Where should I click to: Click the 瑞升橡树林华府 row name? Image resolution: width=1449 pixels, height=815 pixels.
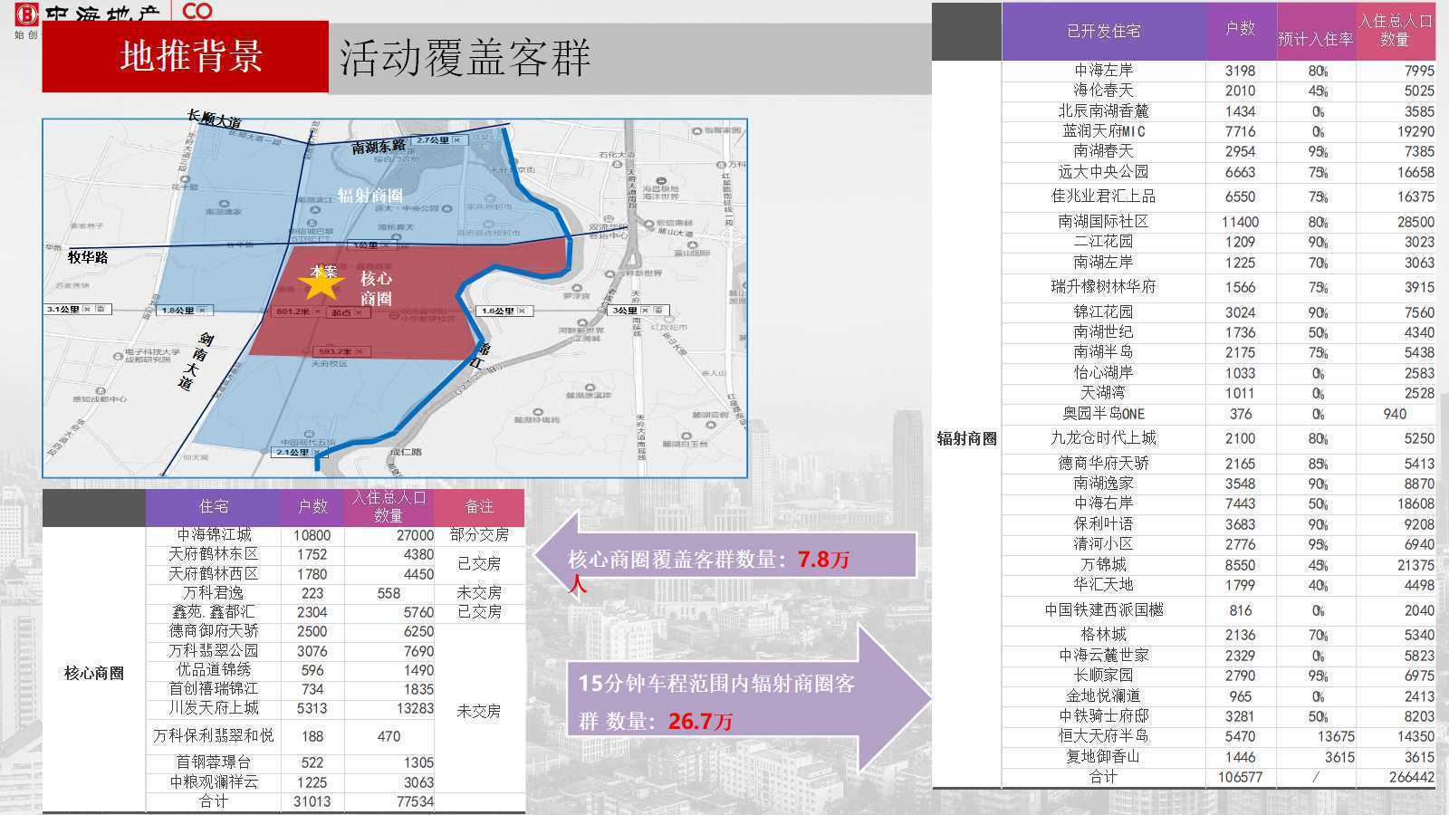[x=1103, y=287]
